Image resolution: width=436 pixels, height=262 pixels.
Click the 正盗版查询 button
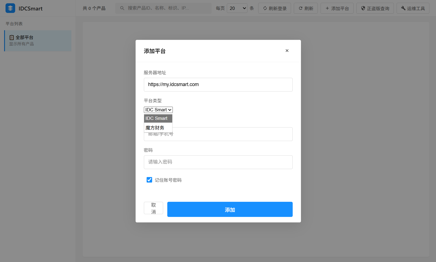[x=375, y=8]
